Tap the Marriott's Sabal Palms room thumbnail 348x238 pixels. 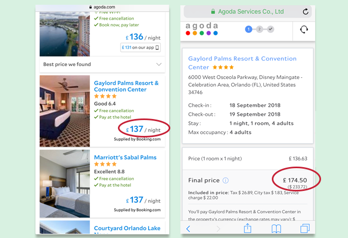pyautogui.click(x=65, y=184)
